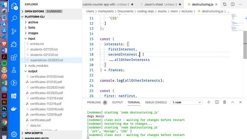Place cursor in console.log on line 23
The image size is (247, 139).
tap(132, 81)
